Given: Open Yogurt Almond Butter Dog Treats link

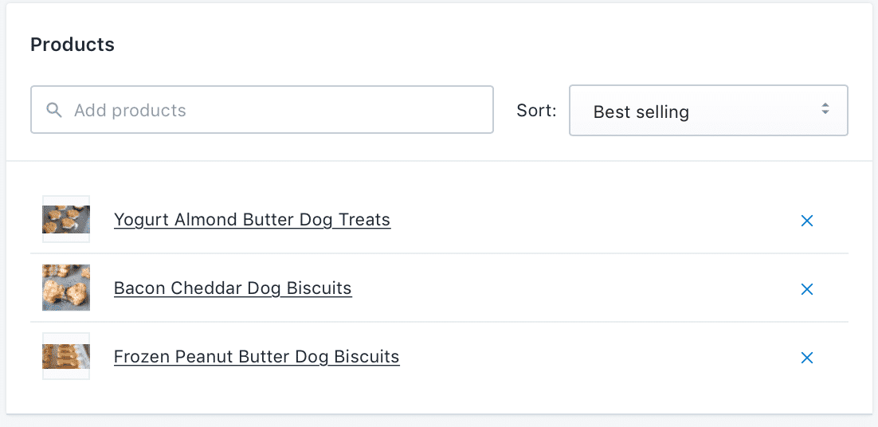Looking at the screenshot, I should click(x=252, y=220).
